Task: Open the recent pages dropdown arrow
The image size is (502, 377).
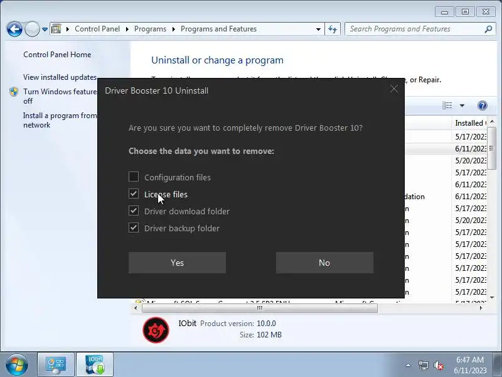Action: pyautogui.click(x=45, y=30)
